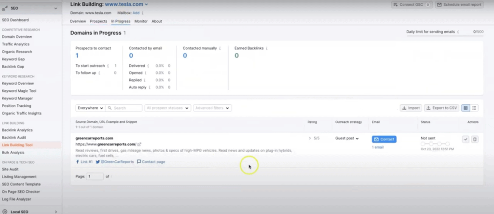Click the https://www.greencarreports.com/ URL text
Viewport: 494px width, 214px height.
click(106, 144)
